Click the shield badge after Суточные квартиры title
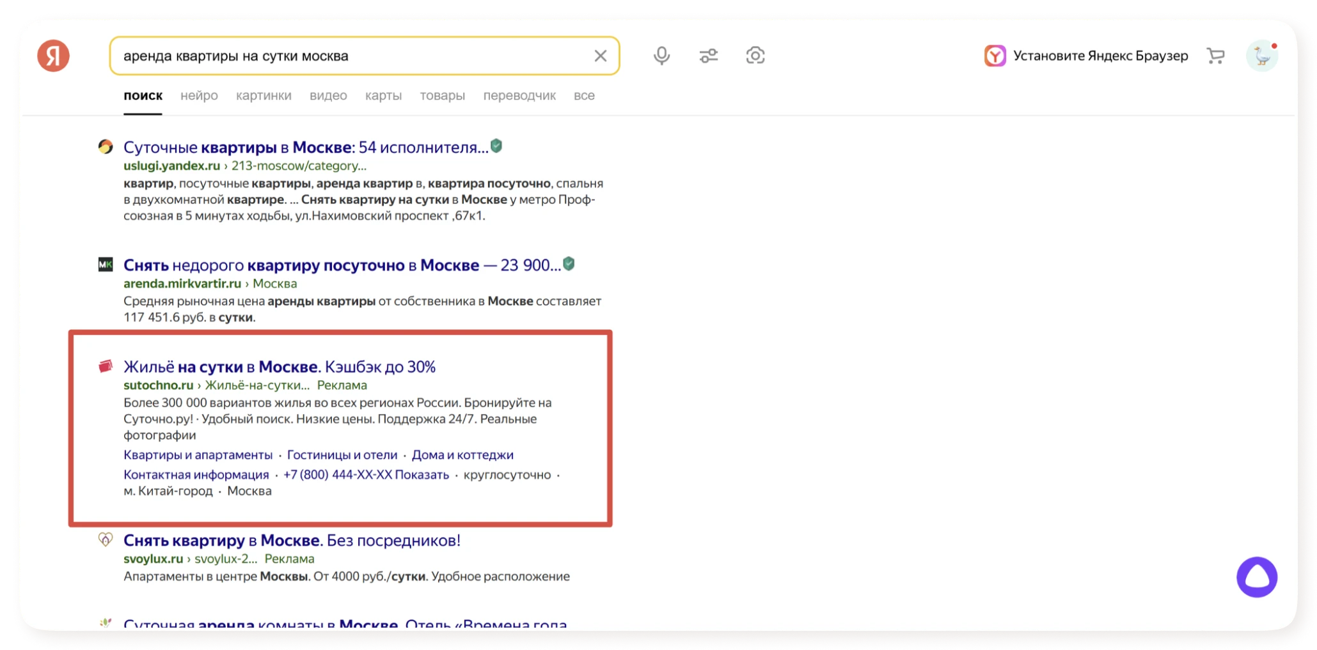 click(496, 146)
